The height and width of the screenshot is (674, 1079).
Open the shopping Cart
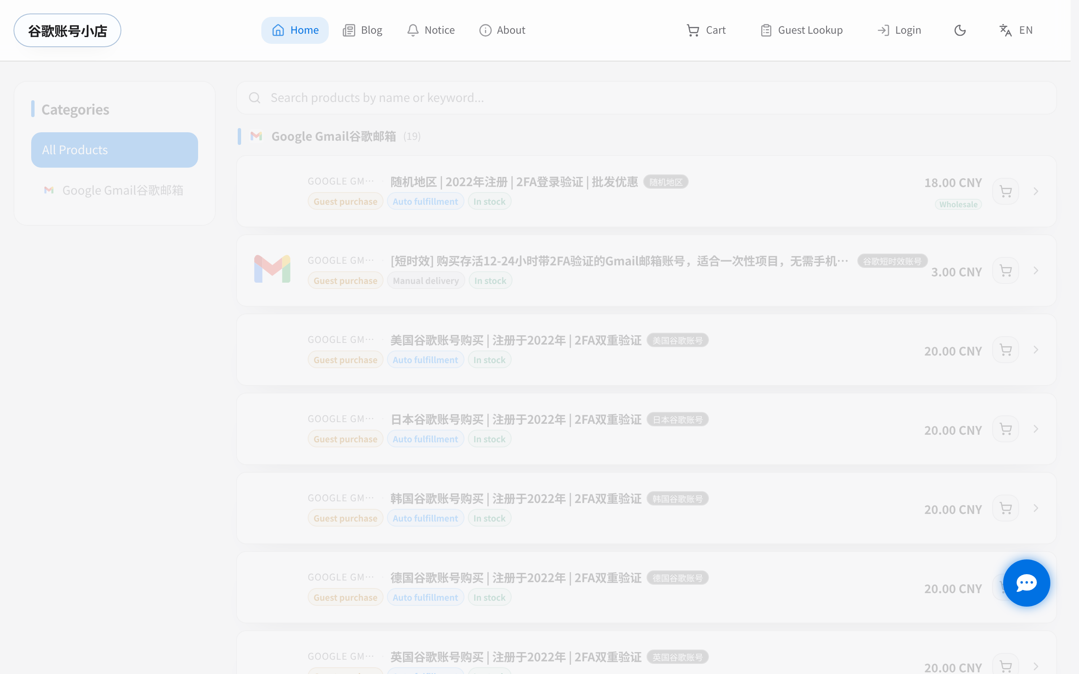(x=706, y=30)
